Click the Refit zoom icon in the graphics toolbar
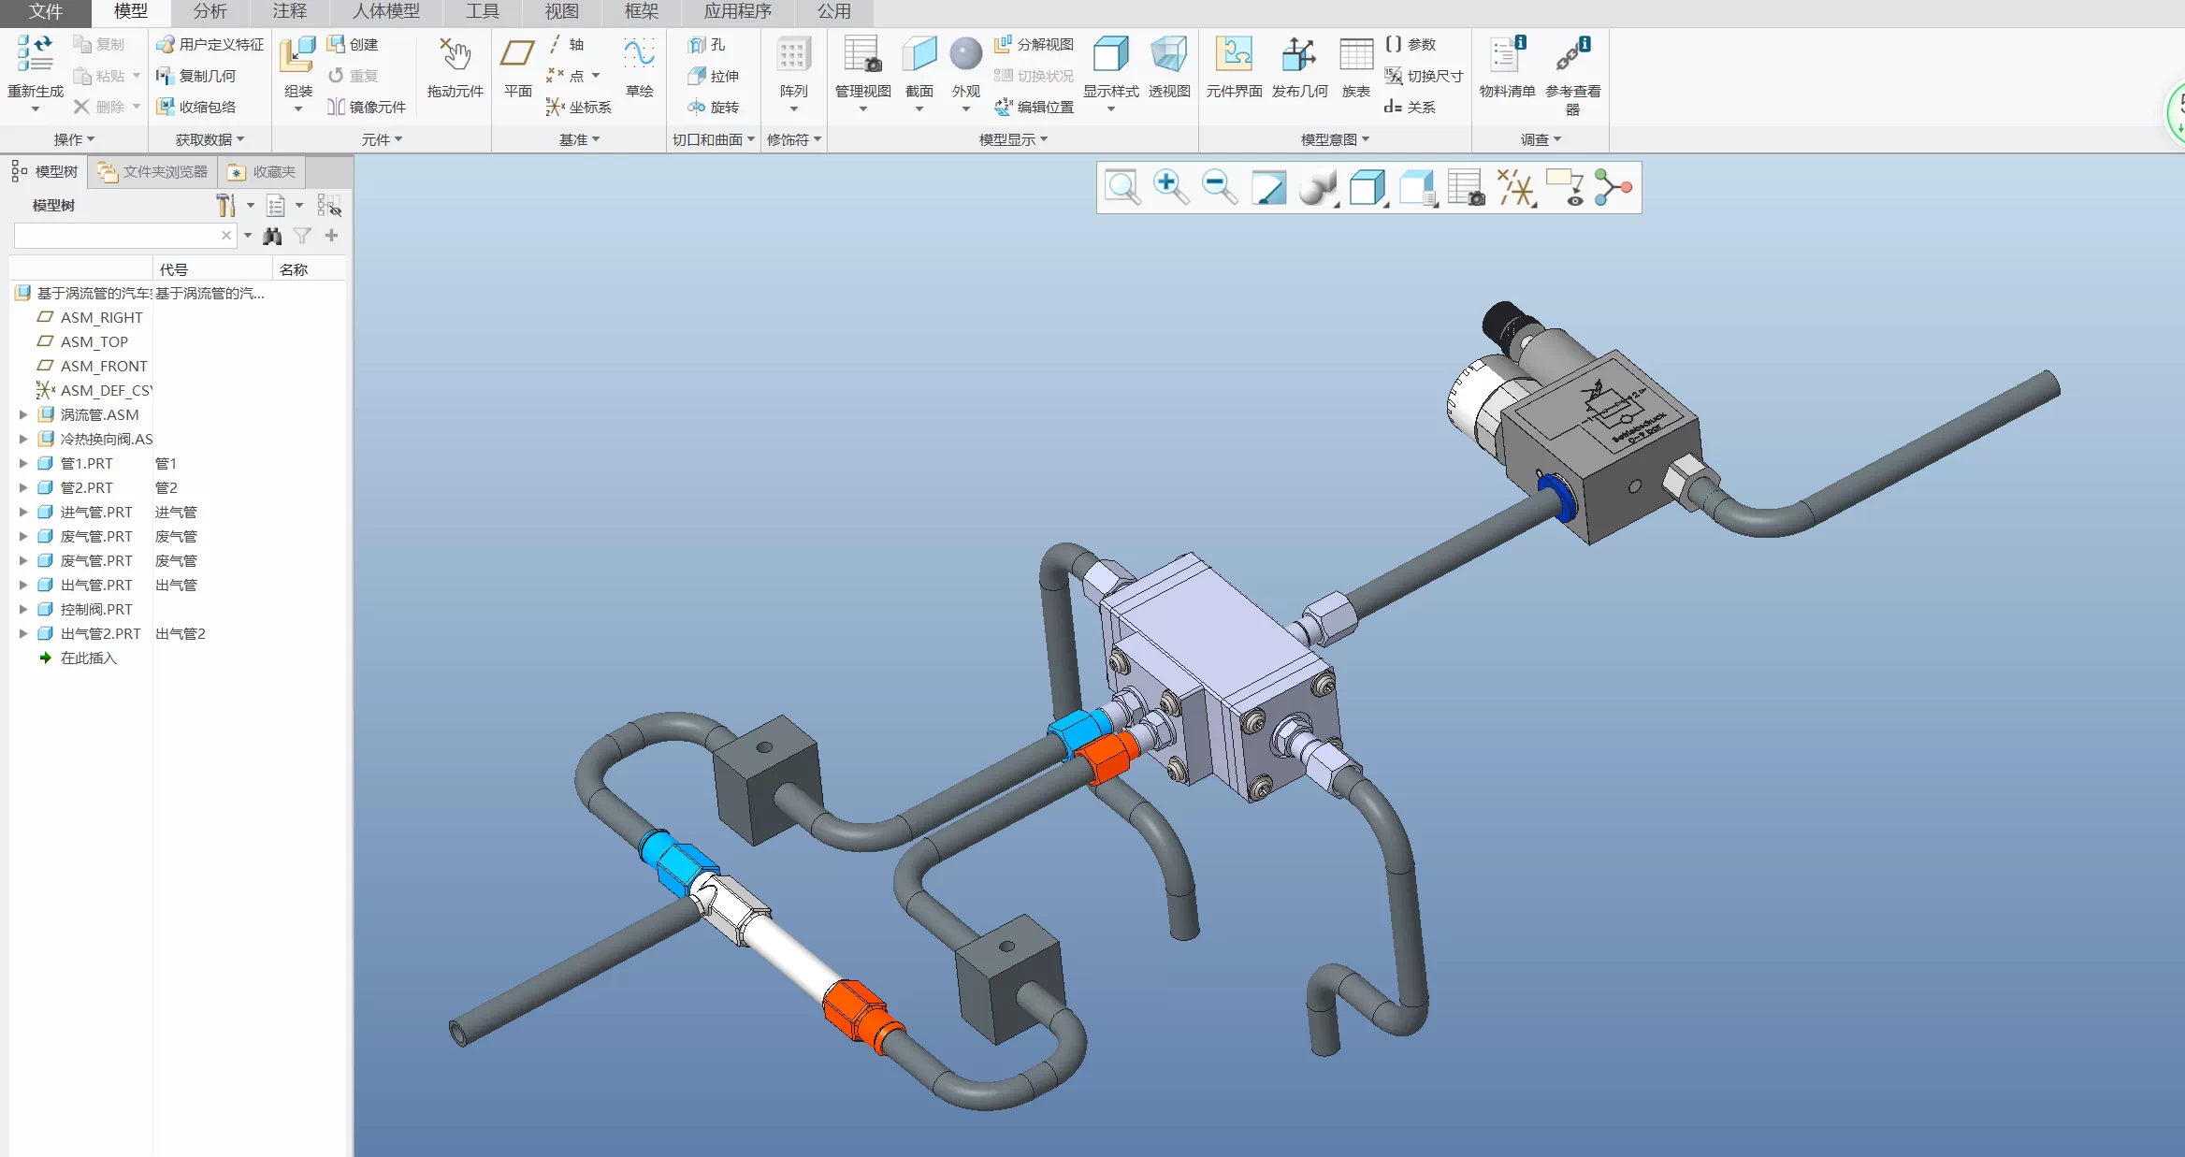The image size is (2185, 1157). (1121, 187)
